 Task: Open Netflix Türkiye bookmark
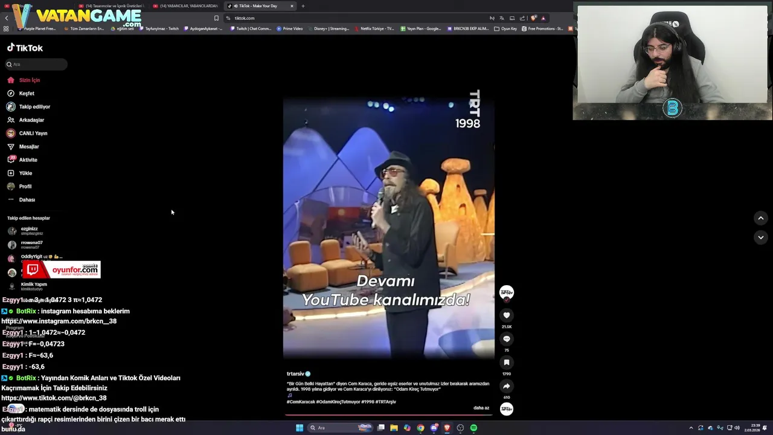click(374, 28)
